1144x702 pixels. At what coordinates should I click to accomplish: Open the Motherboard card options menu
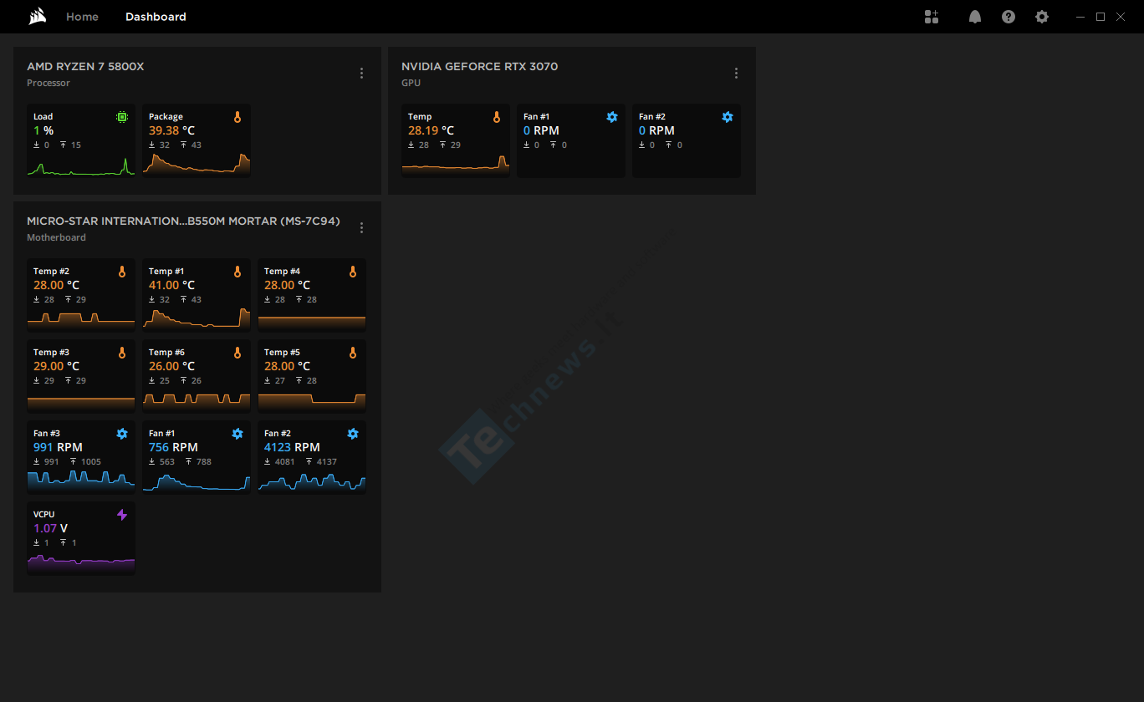361,228
